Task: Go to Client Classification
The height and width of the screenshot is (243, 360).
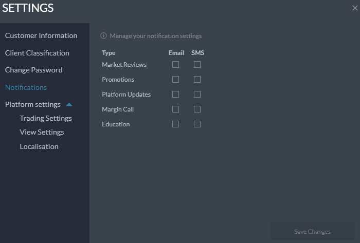Action: (x=37, y=53)
